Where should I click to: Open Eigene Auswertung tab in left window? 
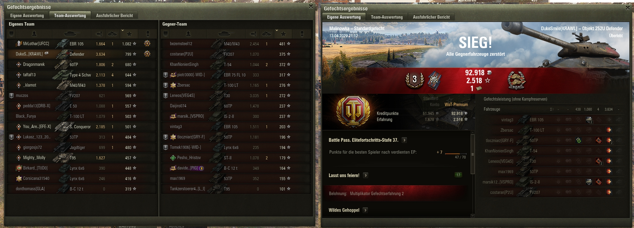tap(27, 16)
